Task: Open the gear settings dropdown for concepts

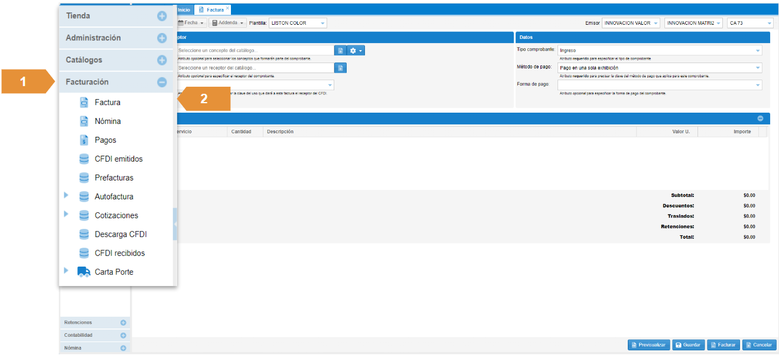Action: coord(356,51)
